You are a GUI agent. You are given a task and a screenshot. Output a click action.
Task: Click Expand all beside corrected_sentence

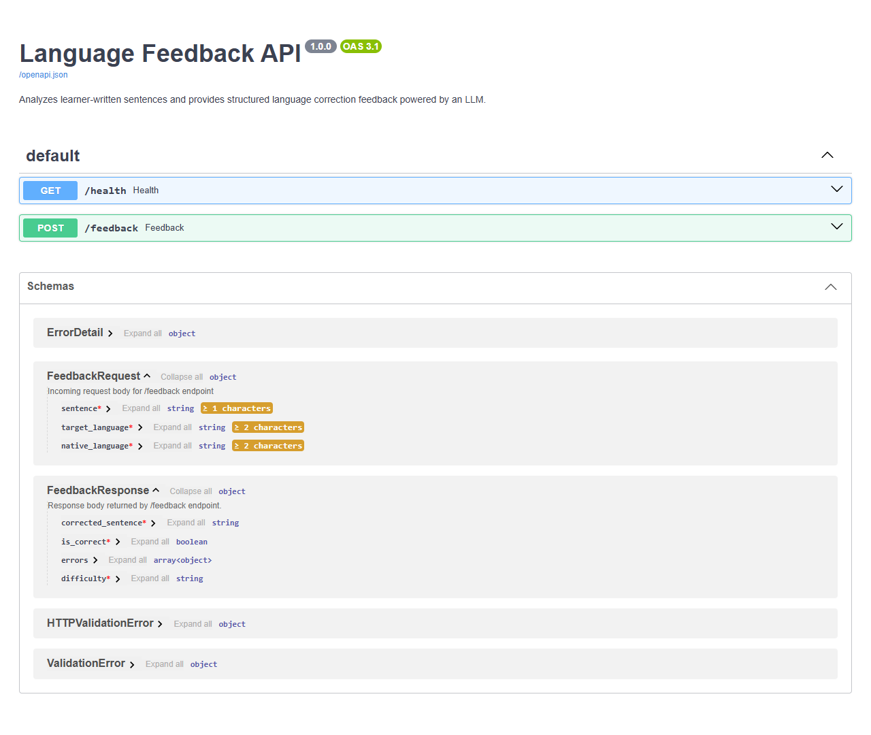coord(186,523)
